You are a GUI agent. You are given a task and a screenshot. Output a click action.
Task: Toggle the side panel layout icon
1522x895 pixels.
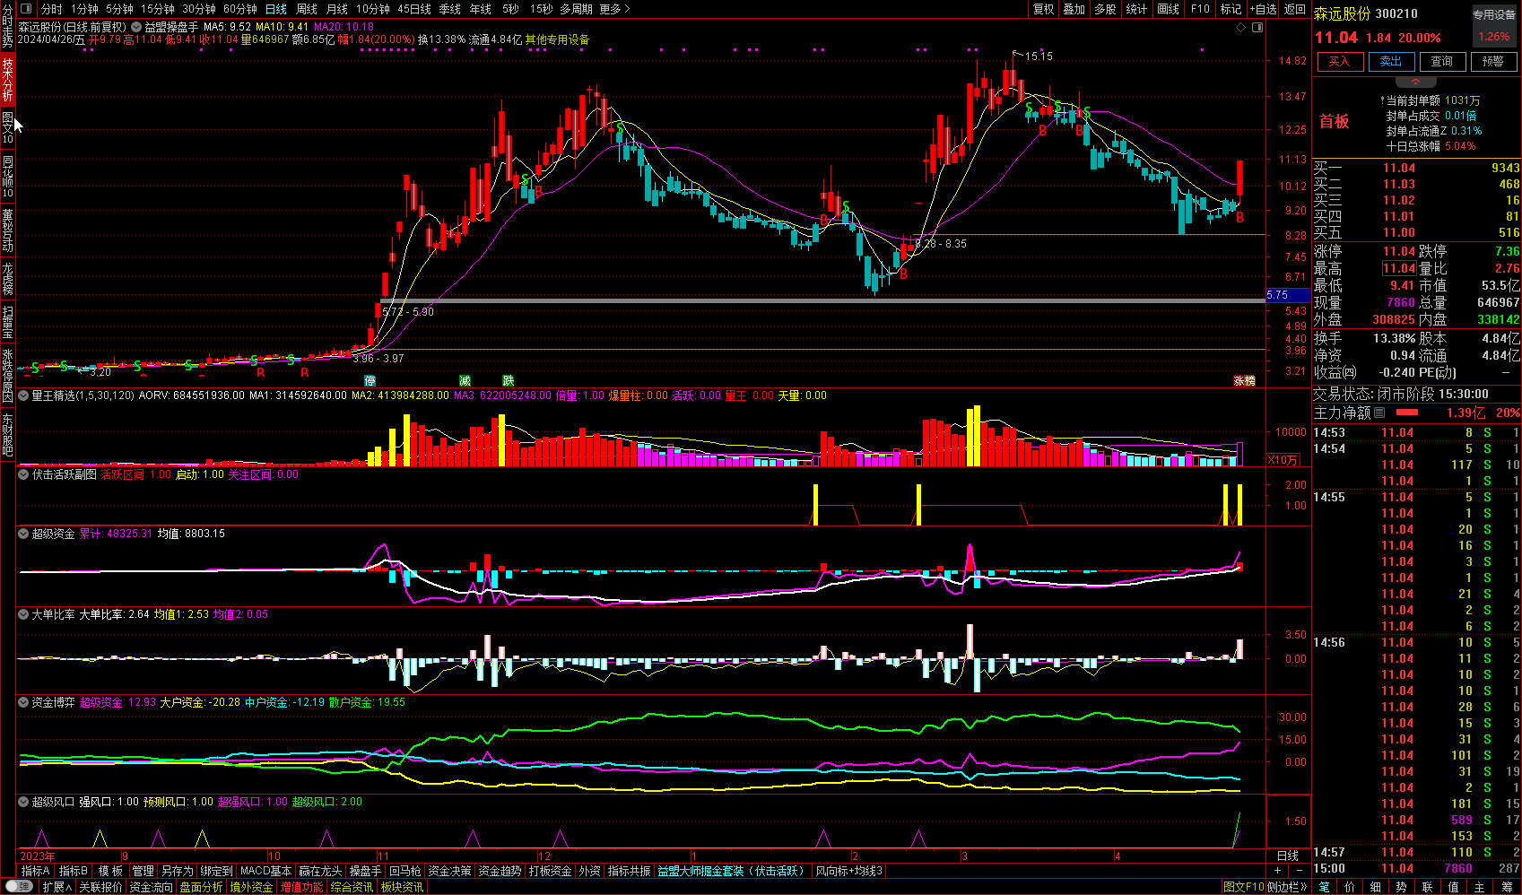click(1257, 28)
